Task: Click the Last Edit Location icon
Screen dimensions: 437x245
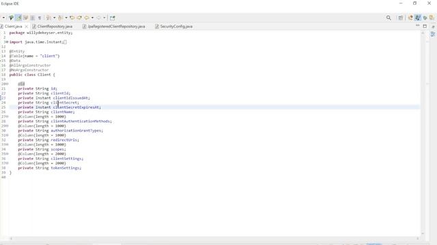Action: point(72,18)
